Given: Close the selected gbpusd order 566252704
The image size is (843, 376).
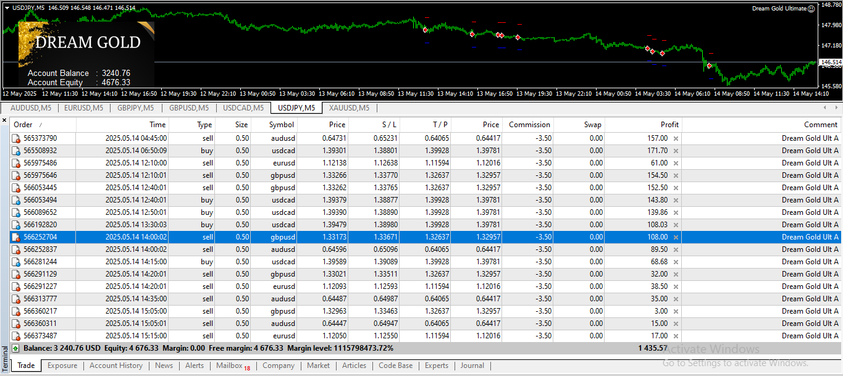Looking at the screenshot, I should tap(676, 237).
